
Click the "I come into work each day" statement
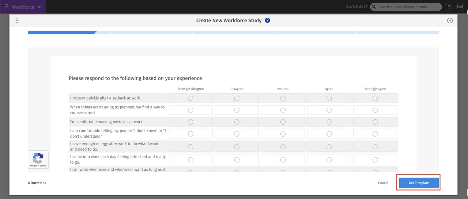pyautogui.click(x=117, y=160)
